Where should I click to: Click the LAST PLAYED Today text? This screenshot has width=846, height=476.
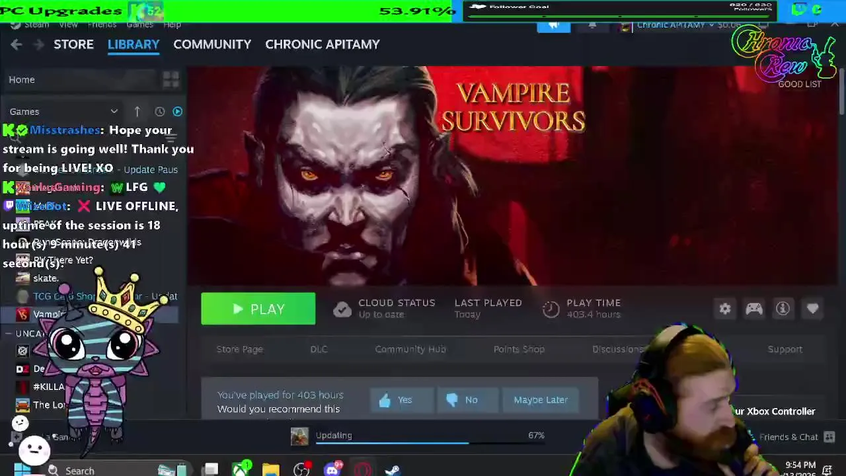point(488,308)
